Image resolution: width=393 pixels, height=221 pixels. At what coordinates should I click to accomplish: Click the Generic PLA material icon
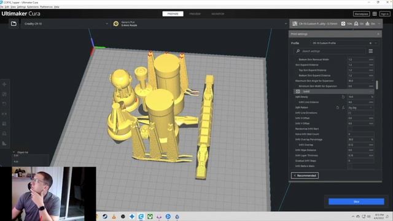116,23
